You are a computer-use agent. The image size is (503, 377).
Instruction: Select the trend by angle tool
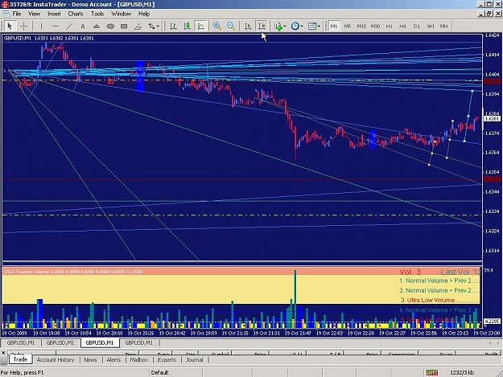(x=138, y=27)
